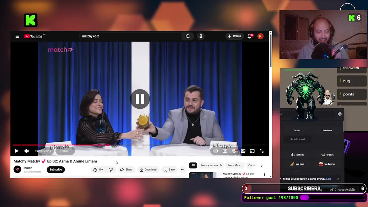Screen dimensions: 368x207
Task: Select the 'All' filter chip
Action: pyautogui.click(x=193, y=165)
